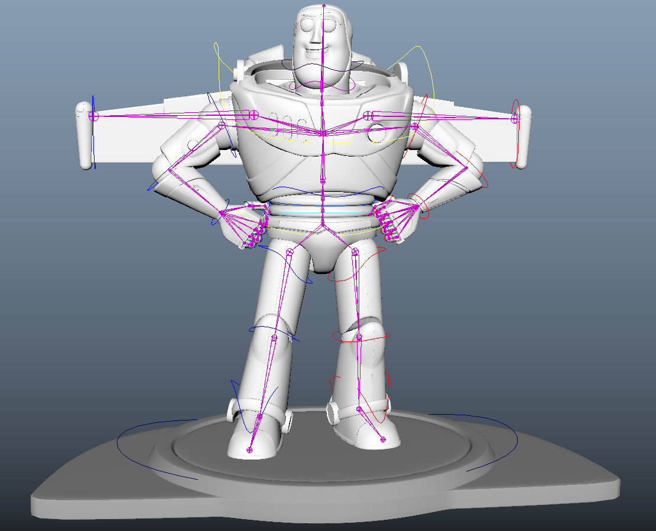Select the joint at the blue wing's tip
Screen dimensions: 656x531
tap(93, 116)
